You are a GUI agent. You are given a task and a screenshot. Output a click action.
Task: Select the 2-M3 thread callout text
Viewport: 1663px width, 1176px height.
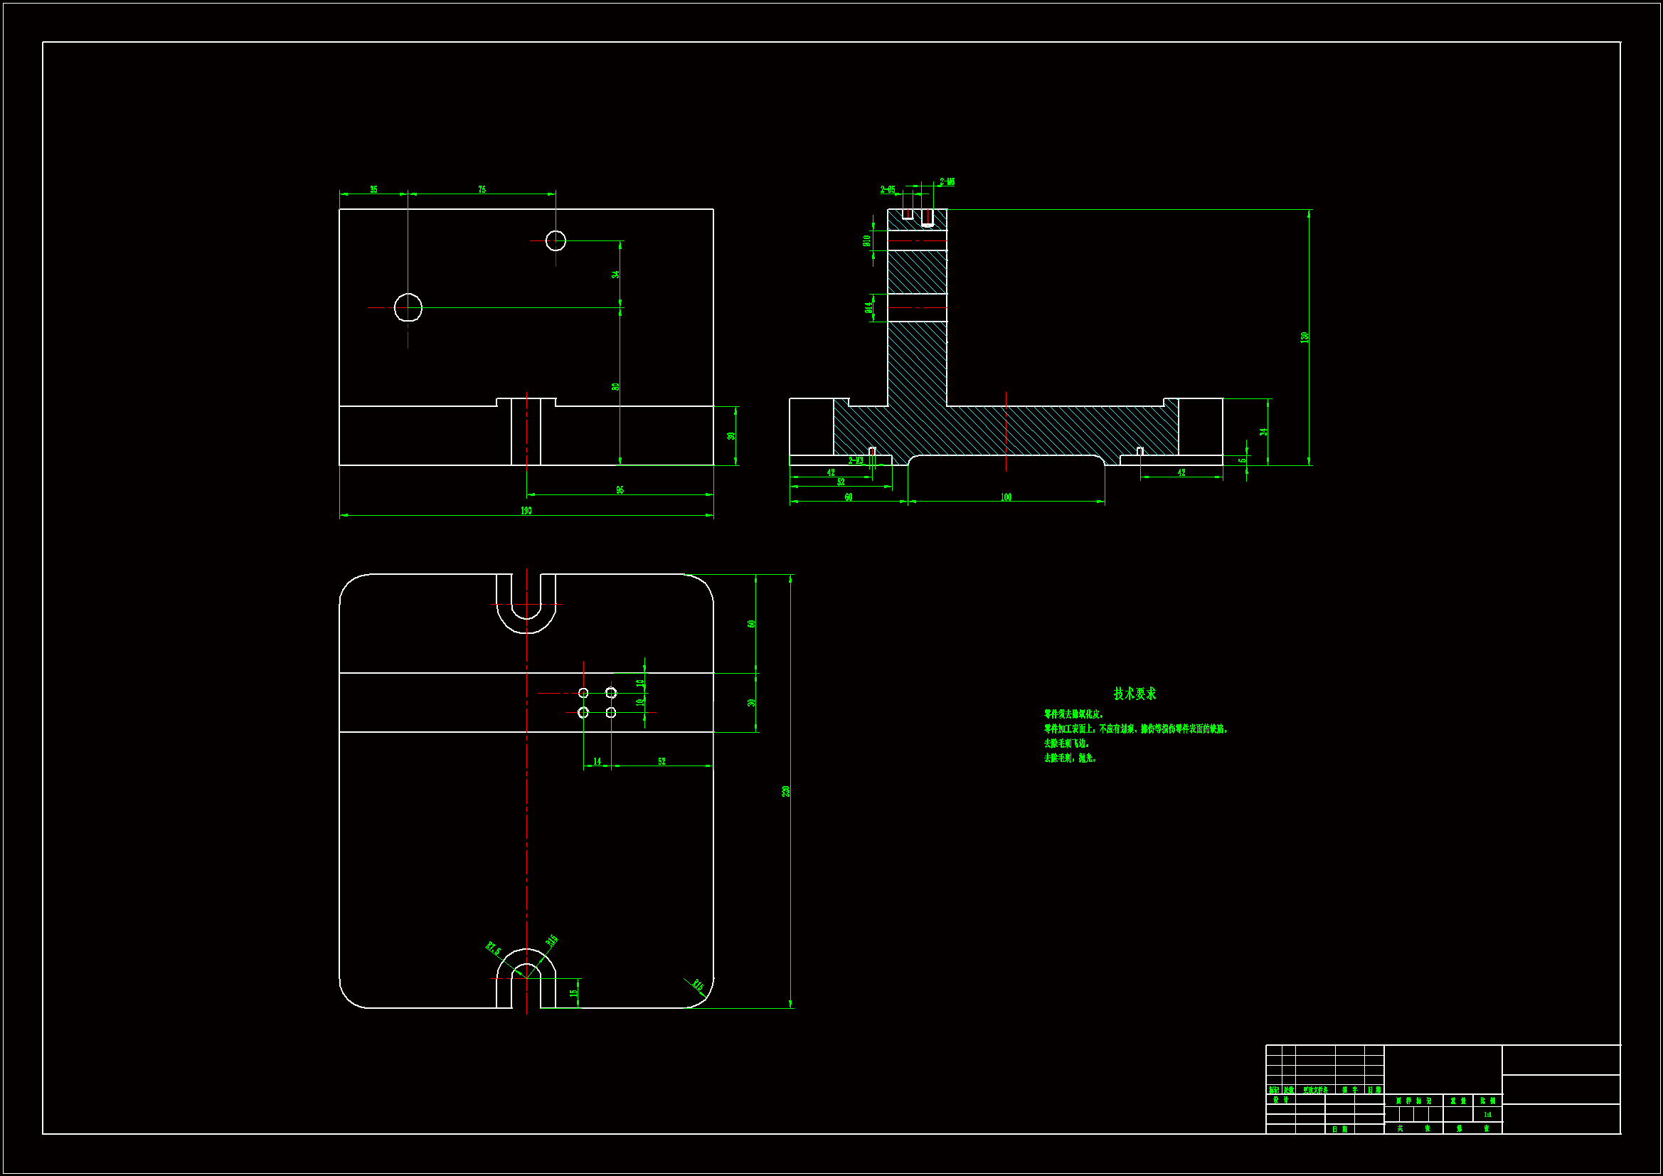856,461
